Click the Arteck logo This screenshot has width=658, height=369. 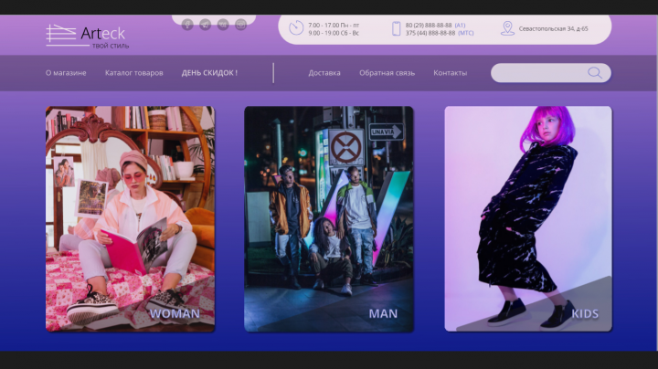[88, 36]
